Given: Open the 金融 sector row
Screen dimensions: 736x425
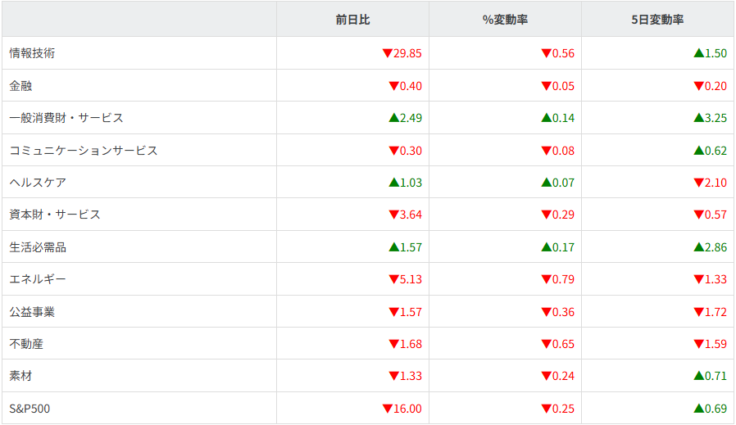Looking at the screenshot, I should click(20, 85).
